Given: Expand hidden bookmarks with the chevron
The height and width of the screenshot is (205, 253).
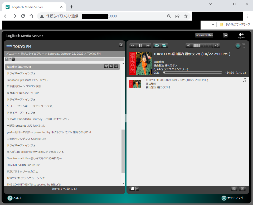Looking at the screenshot, I should (x=212, y=25).
